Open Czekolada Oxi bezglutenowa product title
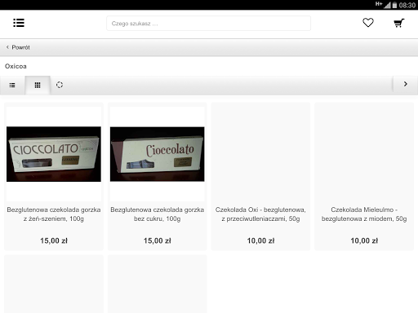The width and height of the screenshot is (418, 313). pos(260,214)
